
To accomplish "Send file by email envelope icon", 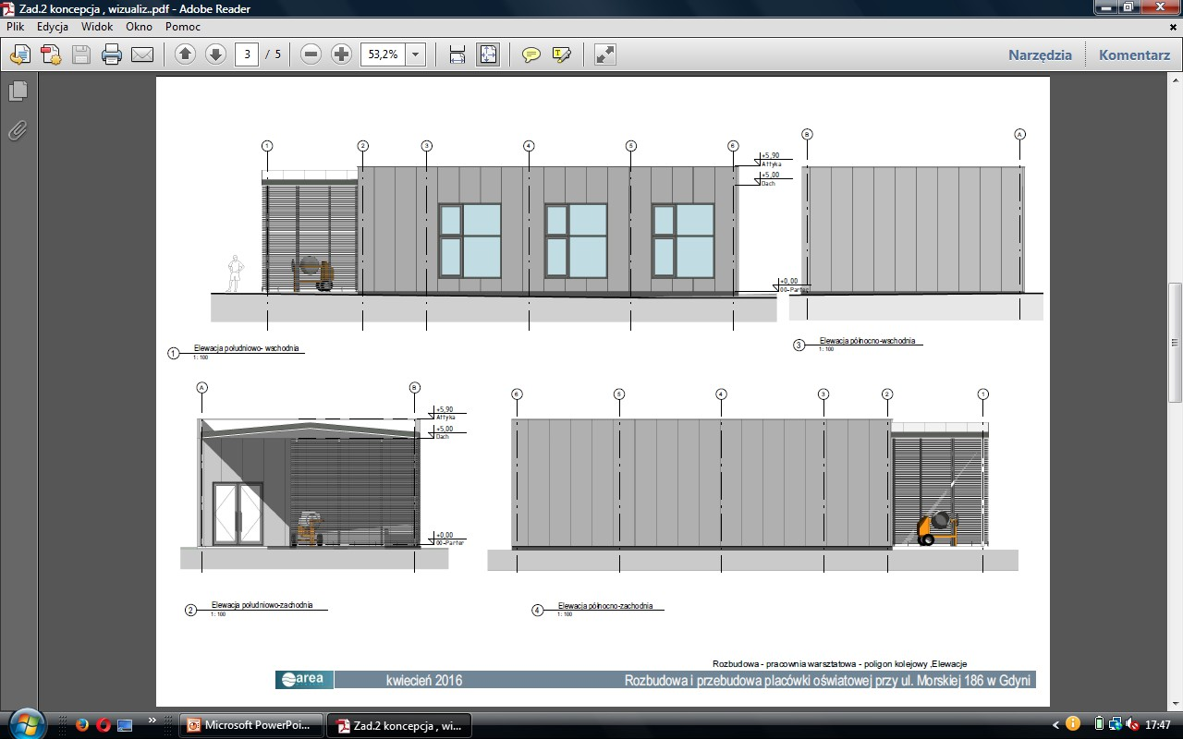I will click(142, 55).
